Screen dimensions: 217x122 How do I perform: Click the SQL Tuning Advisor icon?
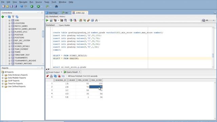(x=65, y=20)
